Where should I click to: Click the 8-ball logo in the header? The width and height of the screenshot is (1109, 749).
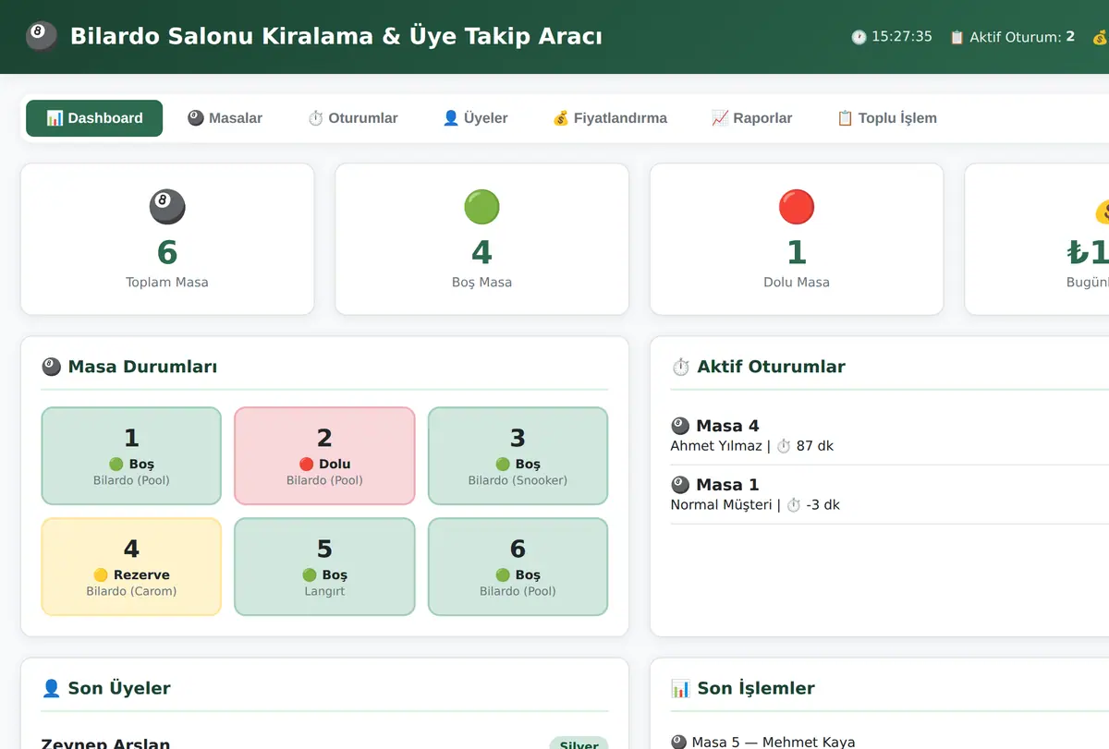point(42,37)
